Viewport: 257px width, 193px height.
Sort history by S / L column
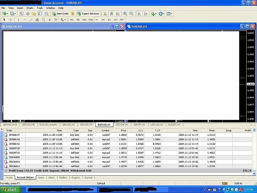pyautogui.click(x=136, y=130)
